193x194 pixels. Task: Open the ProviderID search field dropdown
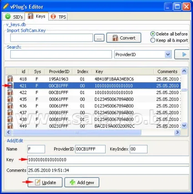(x=168, y=55)
